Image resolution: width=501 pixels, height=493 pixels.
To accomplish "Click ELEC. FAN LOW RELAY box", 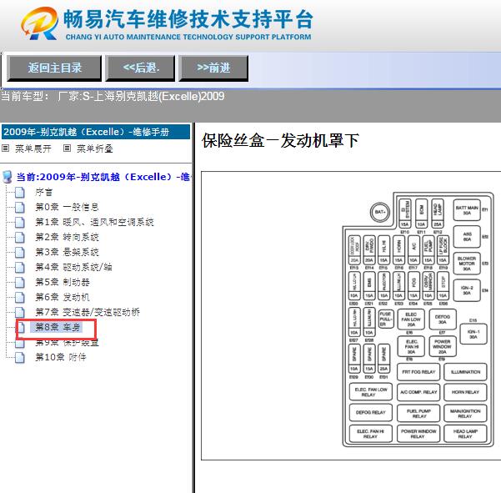I will (371, 392).
